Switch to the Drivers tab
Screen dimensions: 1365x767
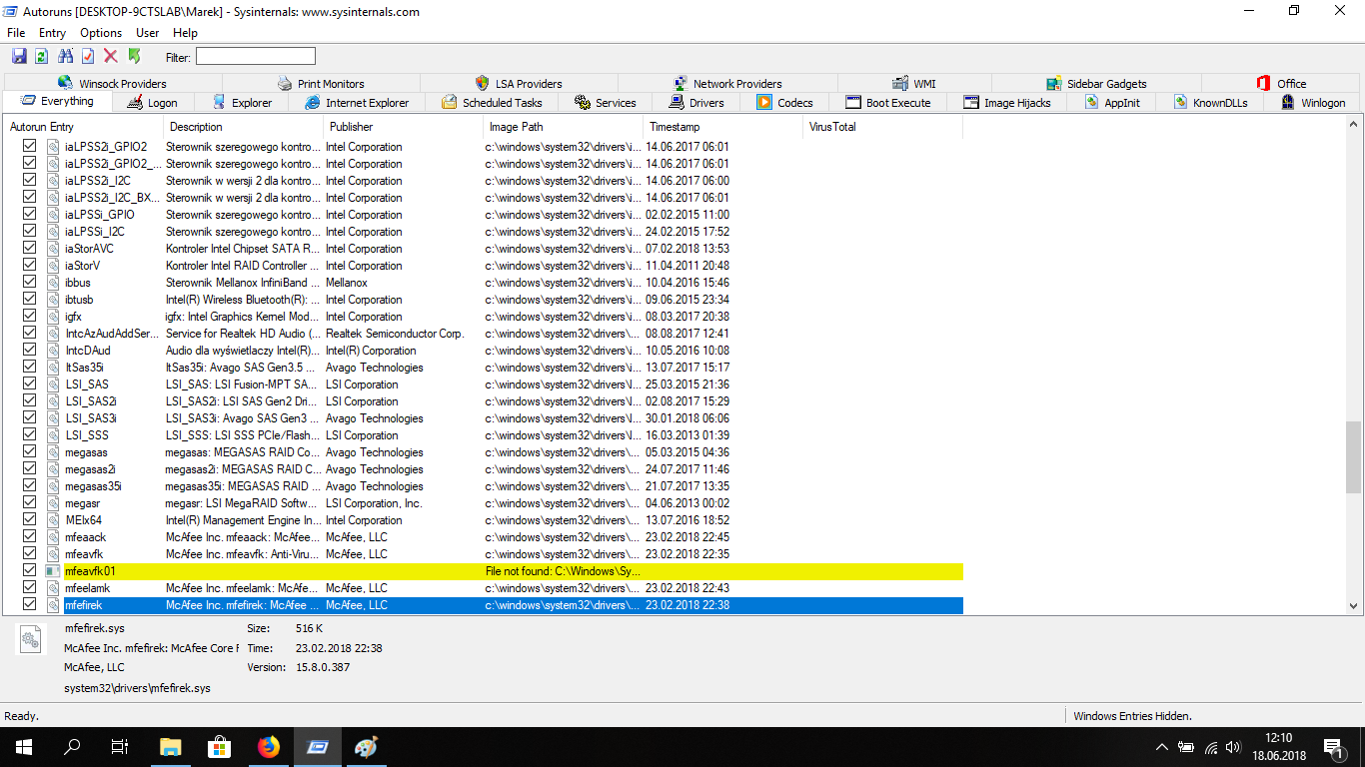(697, 103)
